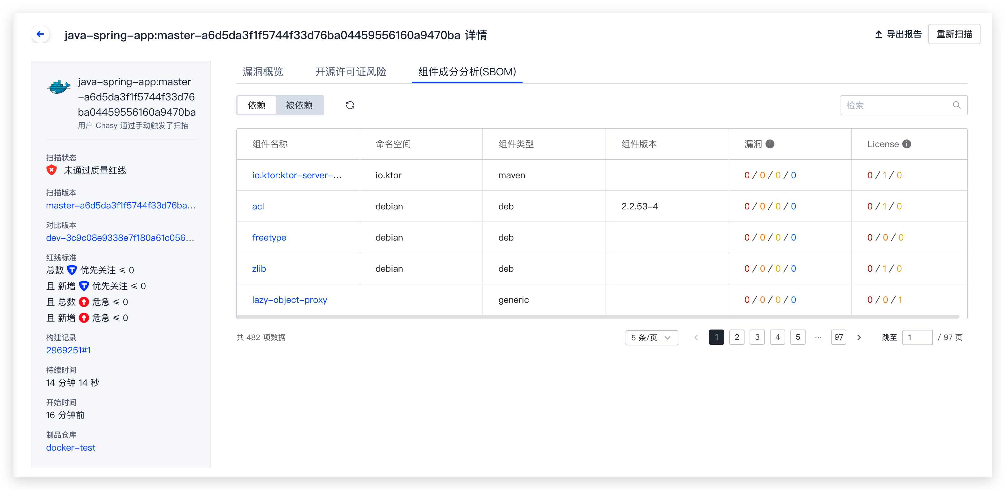
Task: Click the pagination ellipsis to jump pages
Action: 818,337
